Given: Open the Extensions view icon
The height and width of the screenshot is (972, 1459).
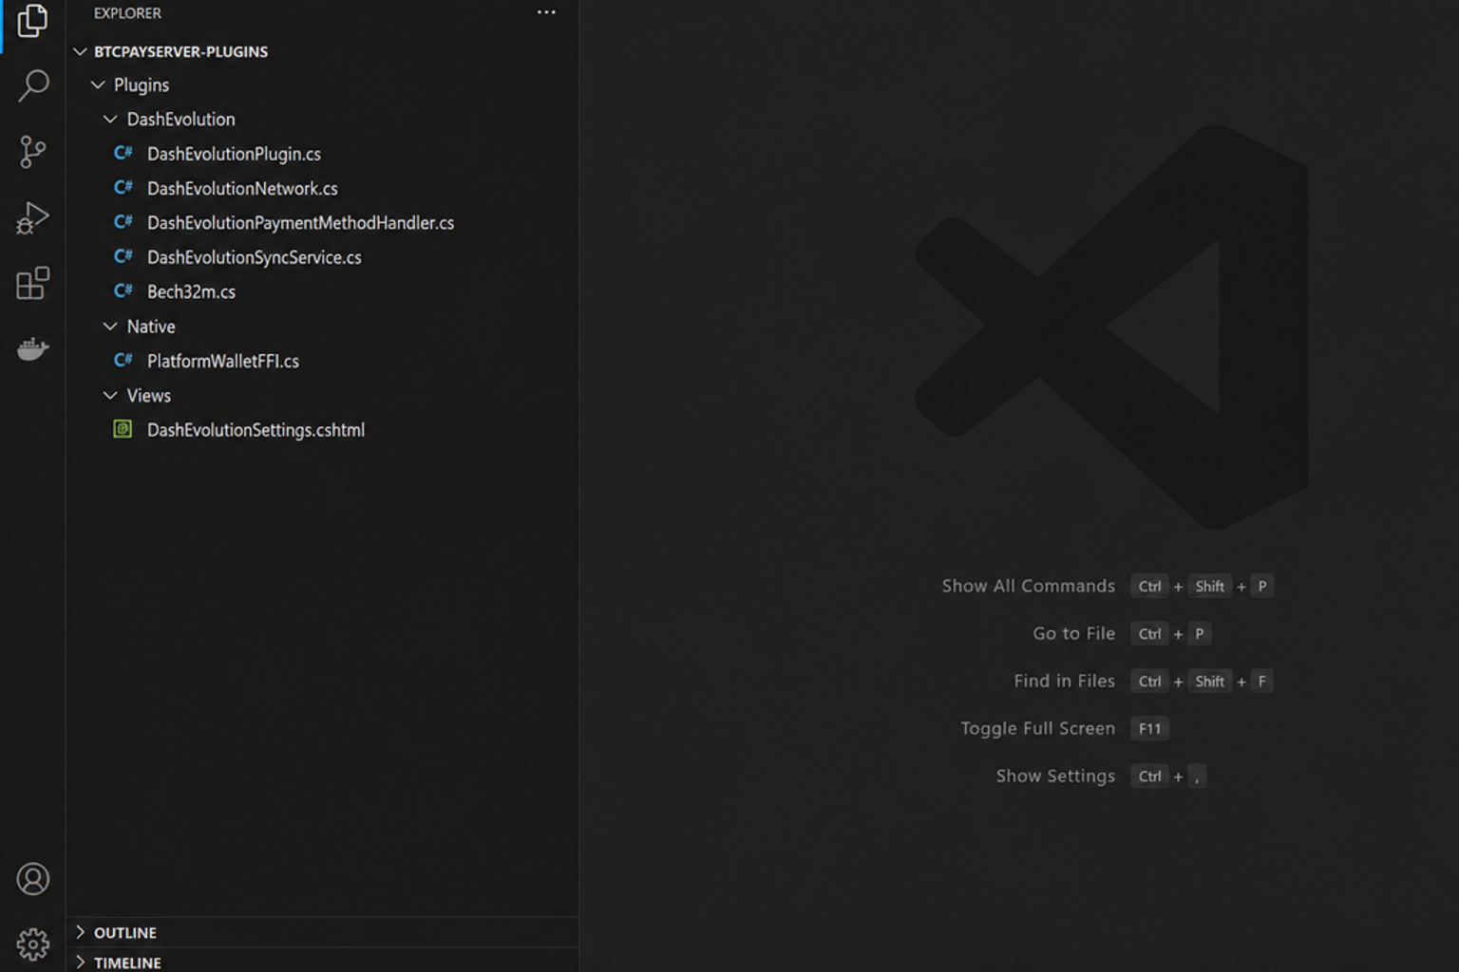Looking at the screenshot, I should pyautogui.click(x=32, y=283).
